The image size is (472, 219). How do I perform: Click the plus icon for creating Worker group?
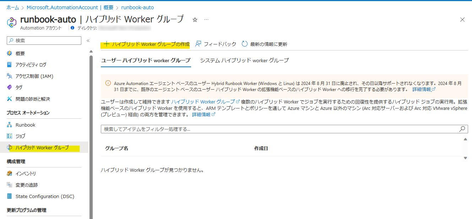106,44
